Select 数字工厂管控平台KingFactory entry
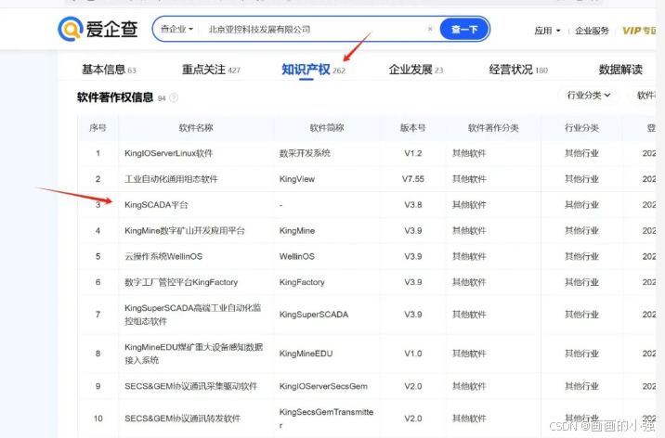 [181, 282]
